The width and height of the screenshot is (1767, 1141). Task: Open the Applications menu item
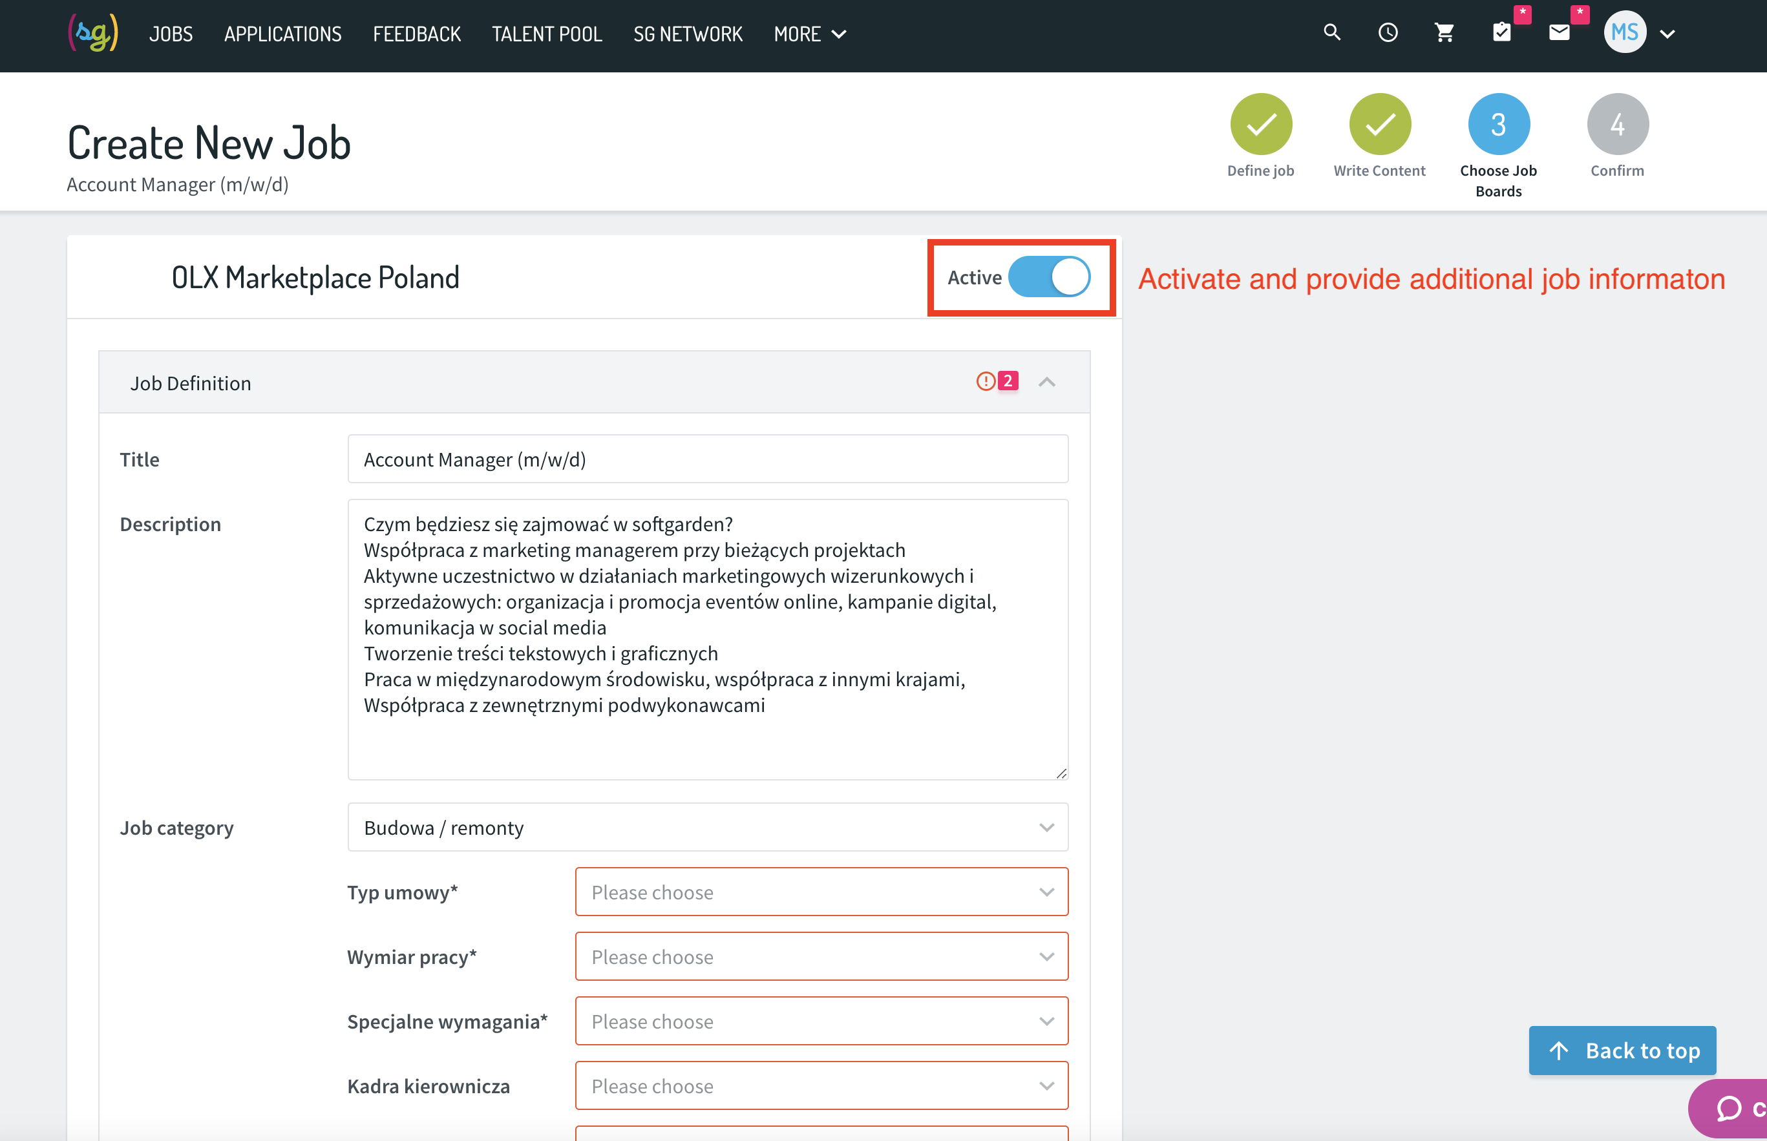[x=283, y=34]
